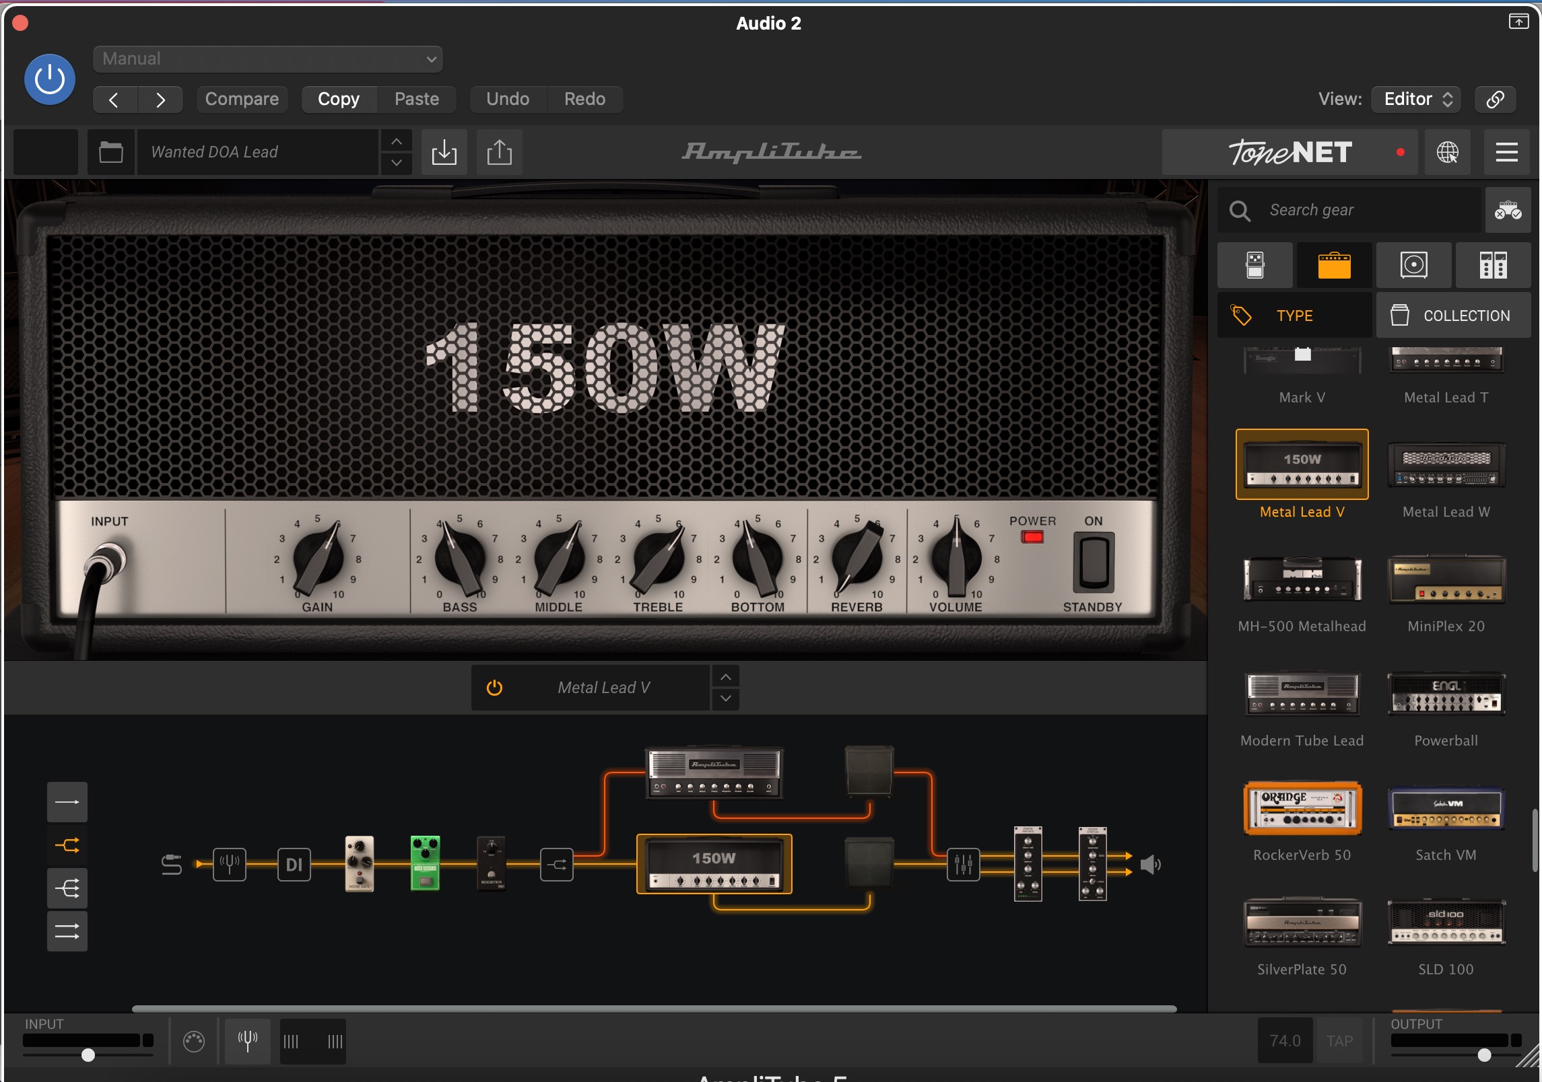Image resolution: width=1542 pixels, height=1082 pixels.
Task: Go to next setting arrow
Action: pos(160,100)
